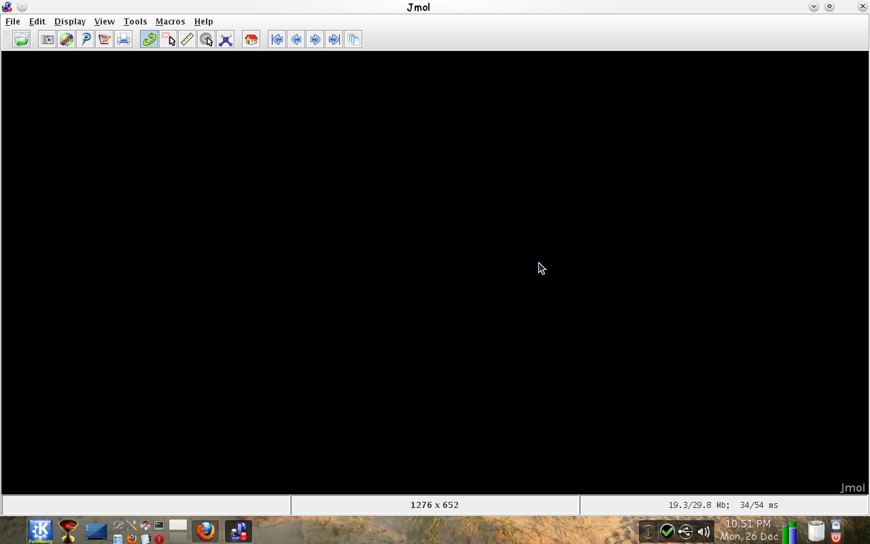Click the toolbar drag handle grip
The image size is (870, 544).
pos(6,39)
